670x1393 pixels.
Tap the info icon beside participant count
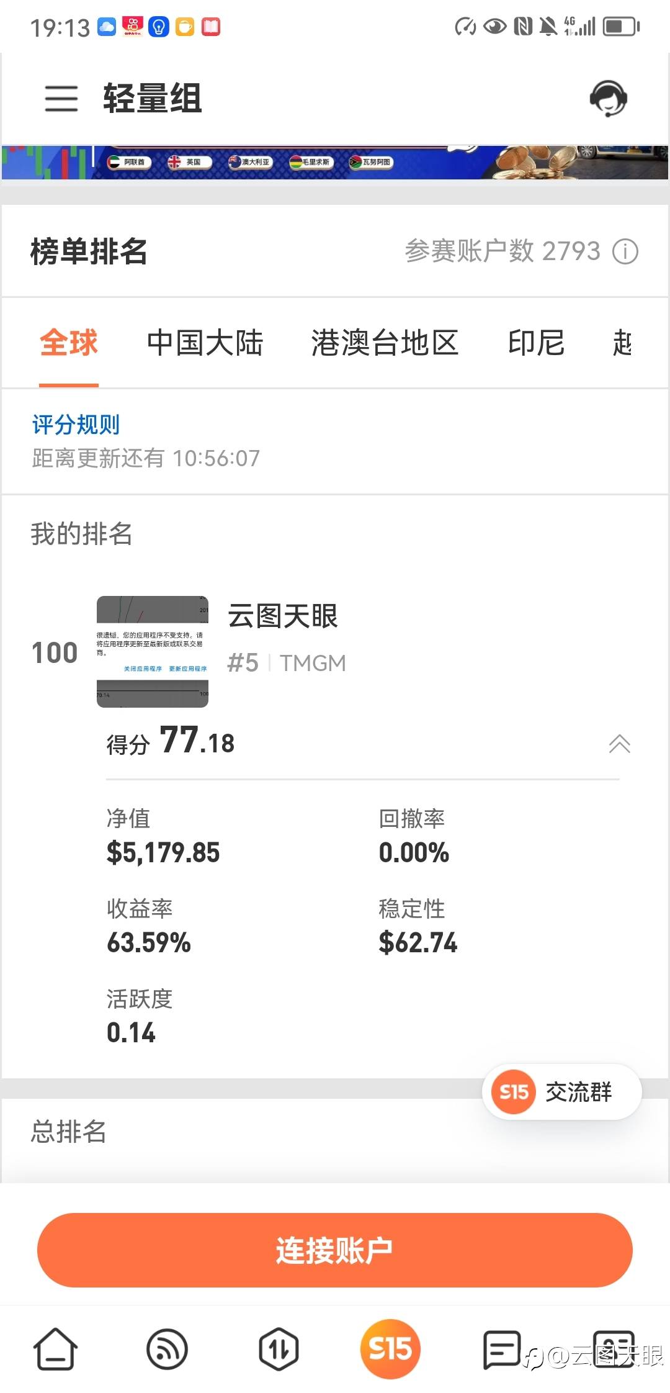click(625, 251)
